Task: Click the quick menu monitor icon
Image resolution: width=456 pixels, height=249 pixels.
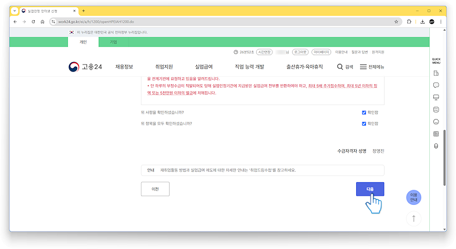Action: (436, 98)
